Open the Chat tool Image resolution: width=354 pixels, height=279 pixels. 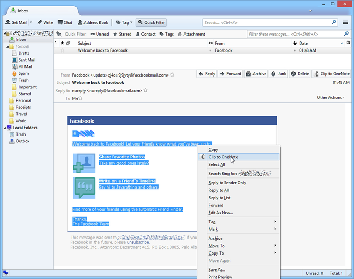point(65,22)
